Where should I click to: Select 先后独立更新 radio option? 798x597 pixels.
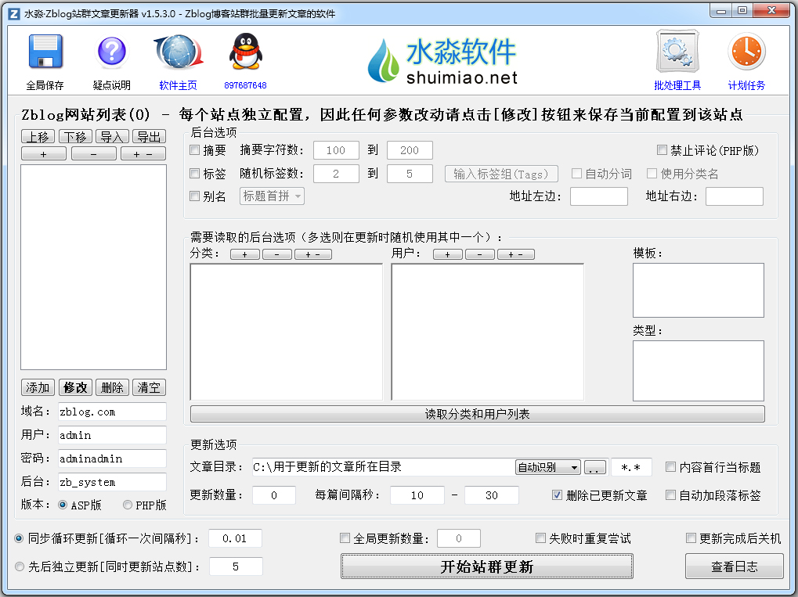tap(20, 566)
